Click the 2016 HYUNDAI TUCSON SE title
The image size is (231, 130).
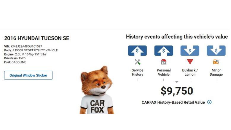[36, 38]
